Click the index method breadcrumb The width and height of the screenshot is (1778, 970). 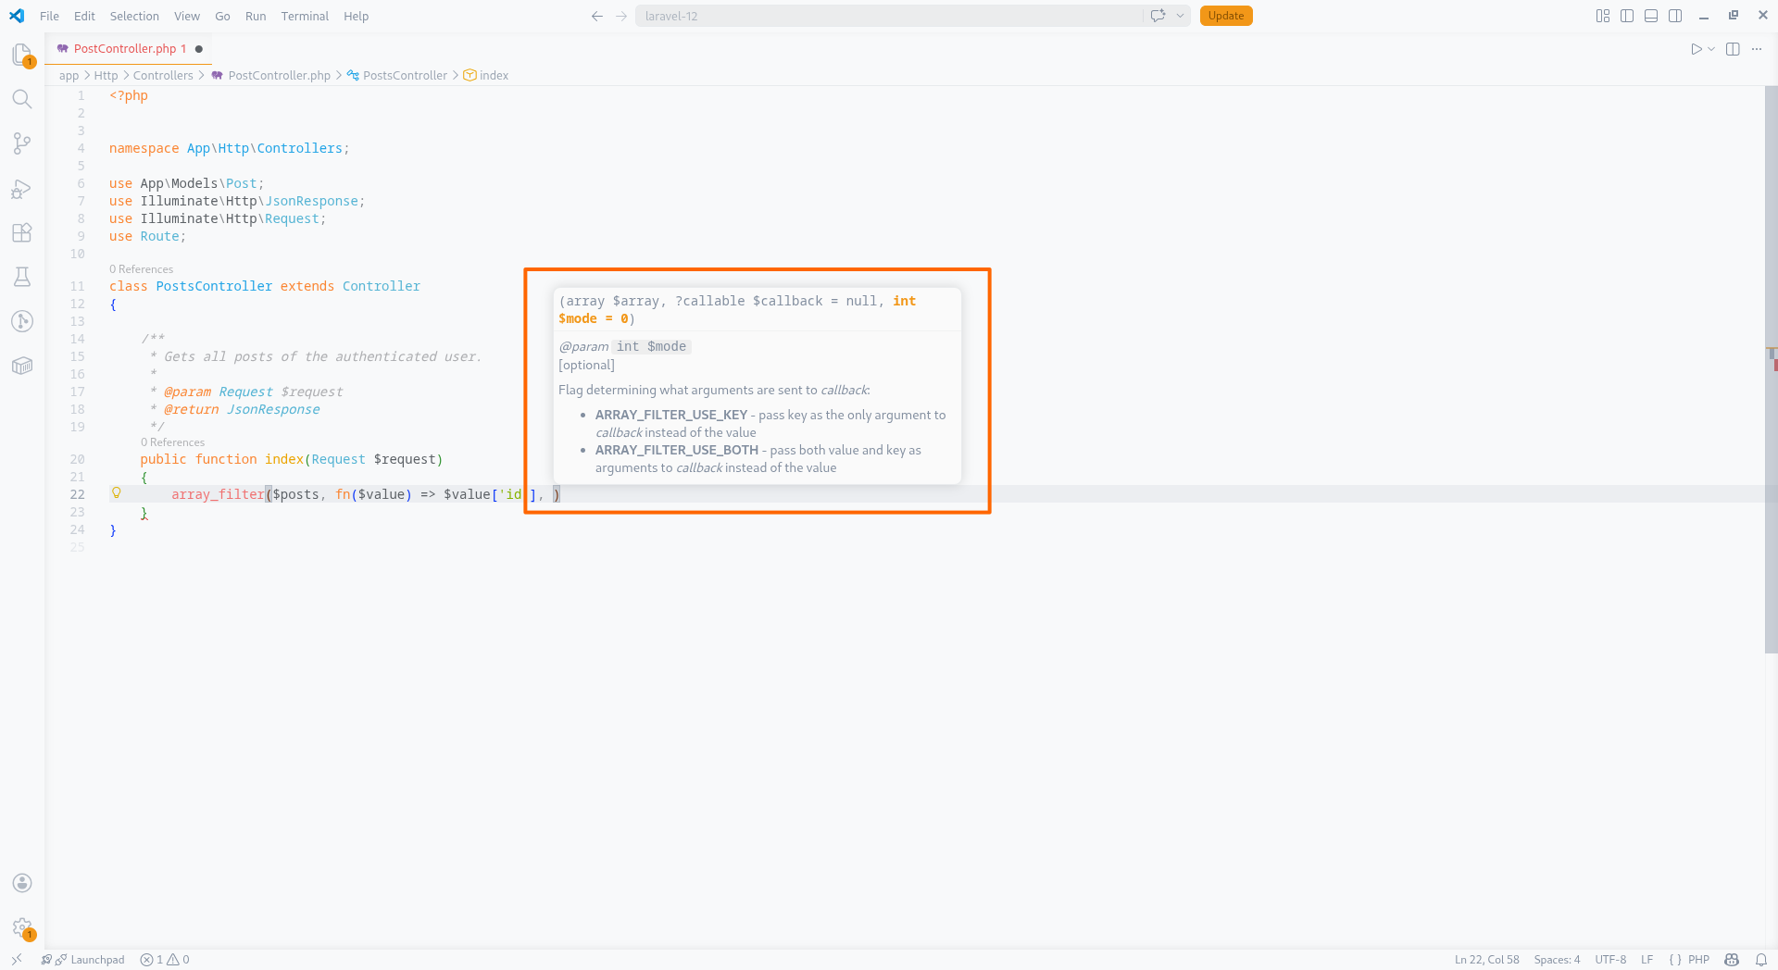486,76
